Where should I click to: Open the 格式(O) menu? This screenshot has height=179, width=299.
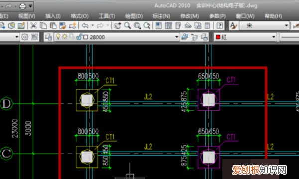pyautogui.click(x=80, y=16)
